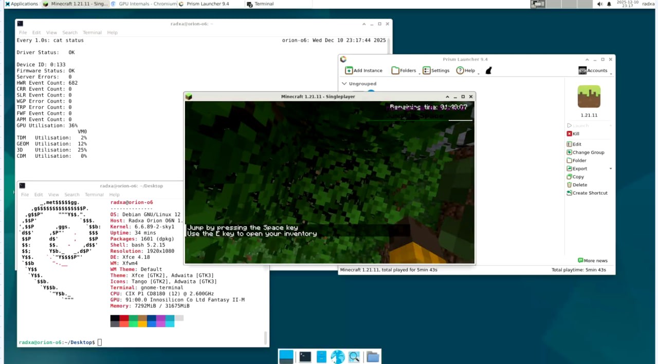Collapse the Ungrouped instance group
This screenshot has height=364, width=658.
344,84
